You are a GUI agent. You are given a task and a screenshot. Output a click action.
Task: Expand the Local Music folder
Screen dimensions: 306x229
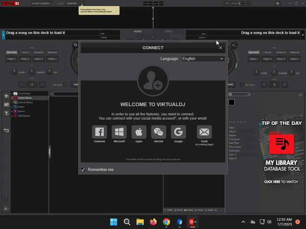[12, 93]
